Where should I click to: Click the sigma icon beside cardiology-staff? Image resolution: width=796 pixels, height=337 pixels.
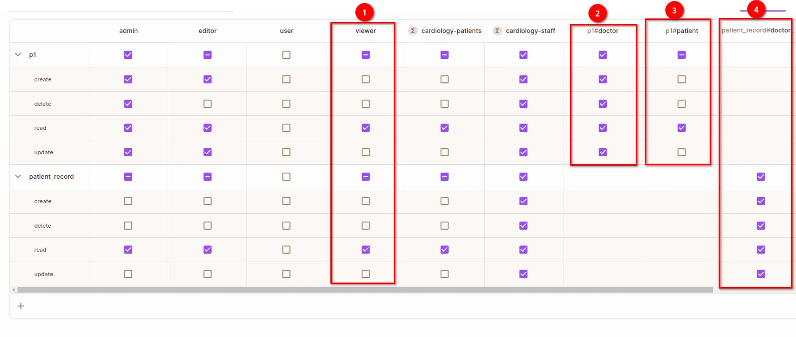[x=497, y=31]
